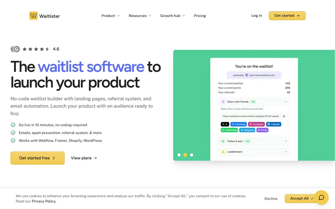Screen dimensions: 335x209
Task: Collapse the Share with friends section
Action: (254, 102)
